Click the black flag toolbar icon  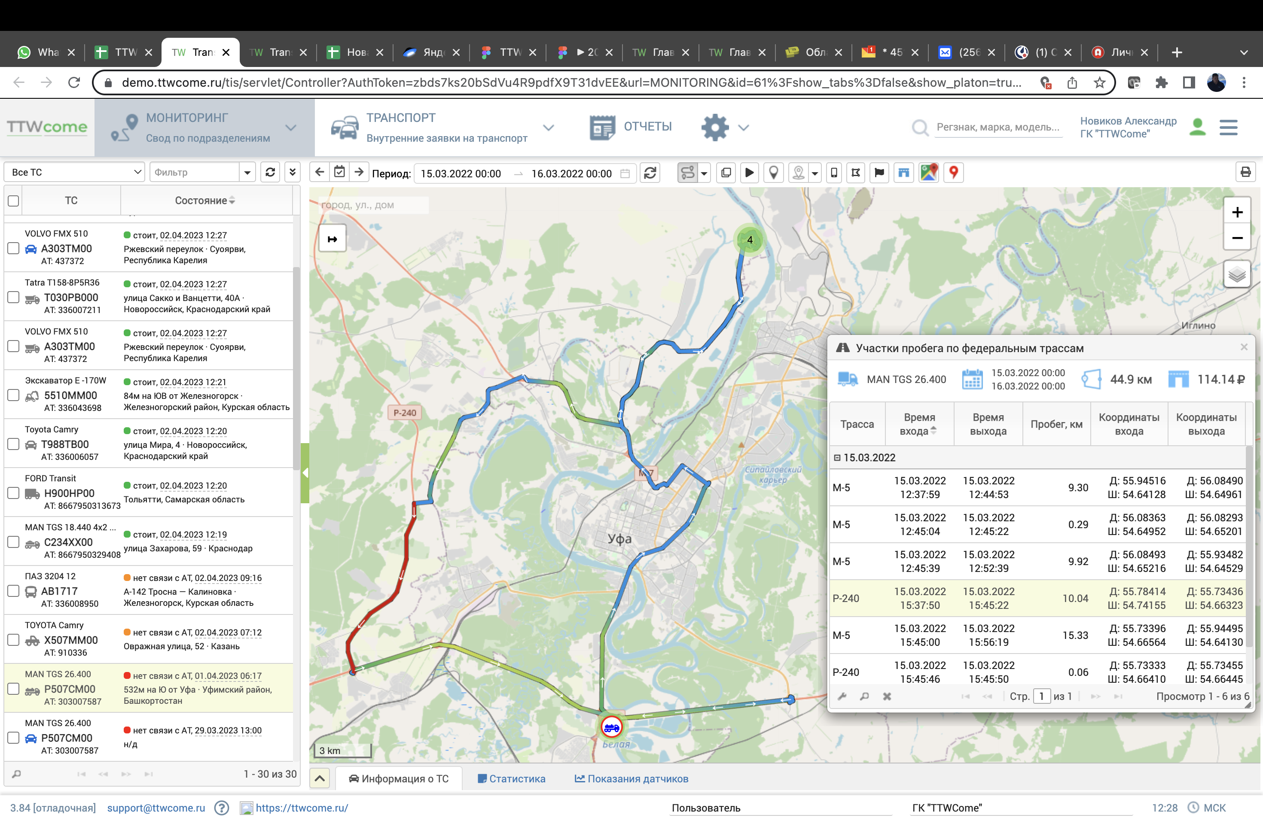coord(879,173)
